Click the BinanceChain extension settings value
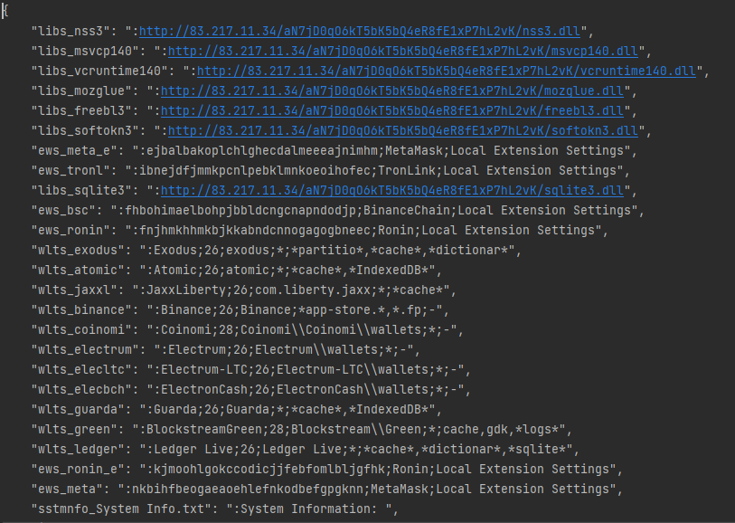Screen dimensions: 735x523 (x=374, y=210)
